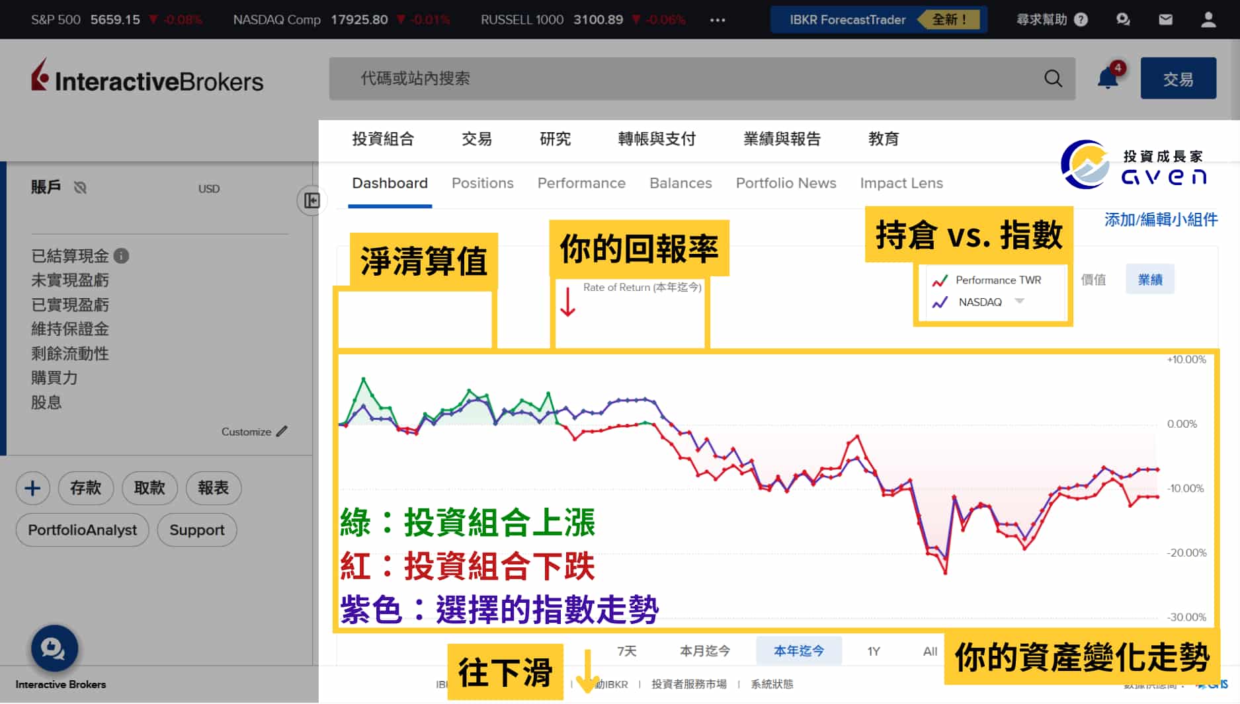This screenshot has height=704, width=1240.
Task: Click the 未實現盈虧 row
Action: [70, 280]
